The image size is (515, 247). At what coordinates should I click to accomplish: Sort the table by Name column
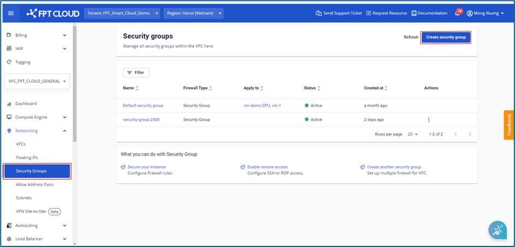pyautogui.click(x=137, y=88)
